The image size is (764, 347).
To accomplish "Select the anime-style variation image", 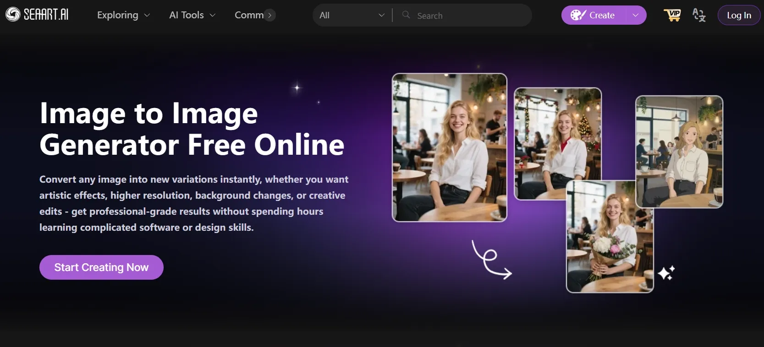I will click(x=679, y=152).
